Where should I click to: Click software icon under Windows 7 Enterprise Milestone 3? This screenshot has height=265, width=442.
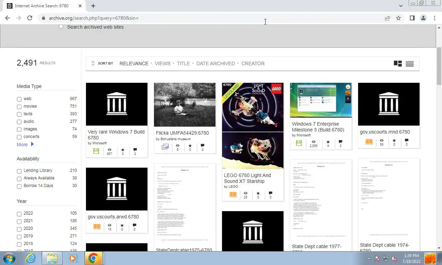pos(299,143)
